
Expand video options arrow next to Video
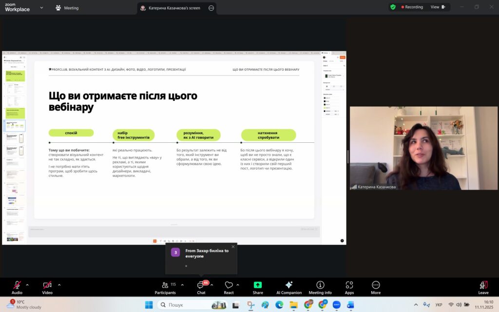click(x=59, y=285)
